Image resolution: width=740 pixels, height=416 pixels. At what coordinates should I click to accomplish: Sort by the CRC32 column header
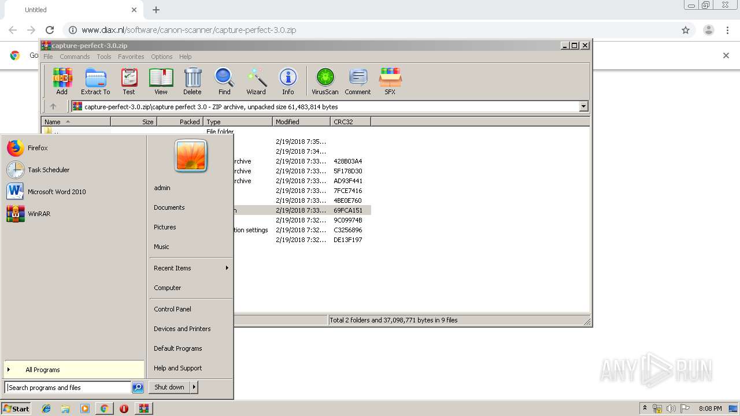(350, 122)
